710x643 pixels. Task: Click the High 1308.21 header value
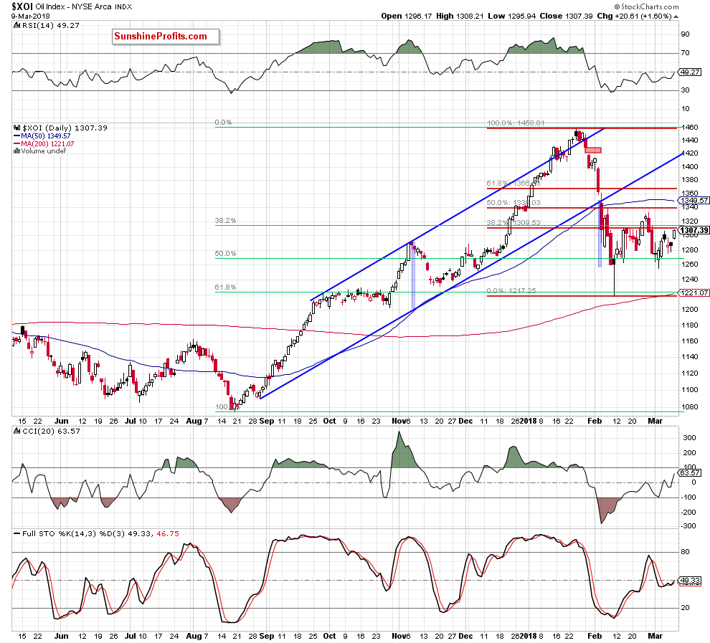(460, 16)
